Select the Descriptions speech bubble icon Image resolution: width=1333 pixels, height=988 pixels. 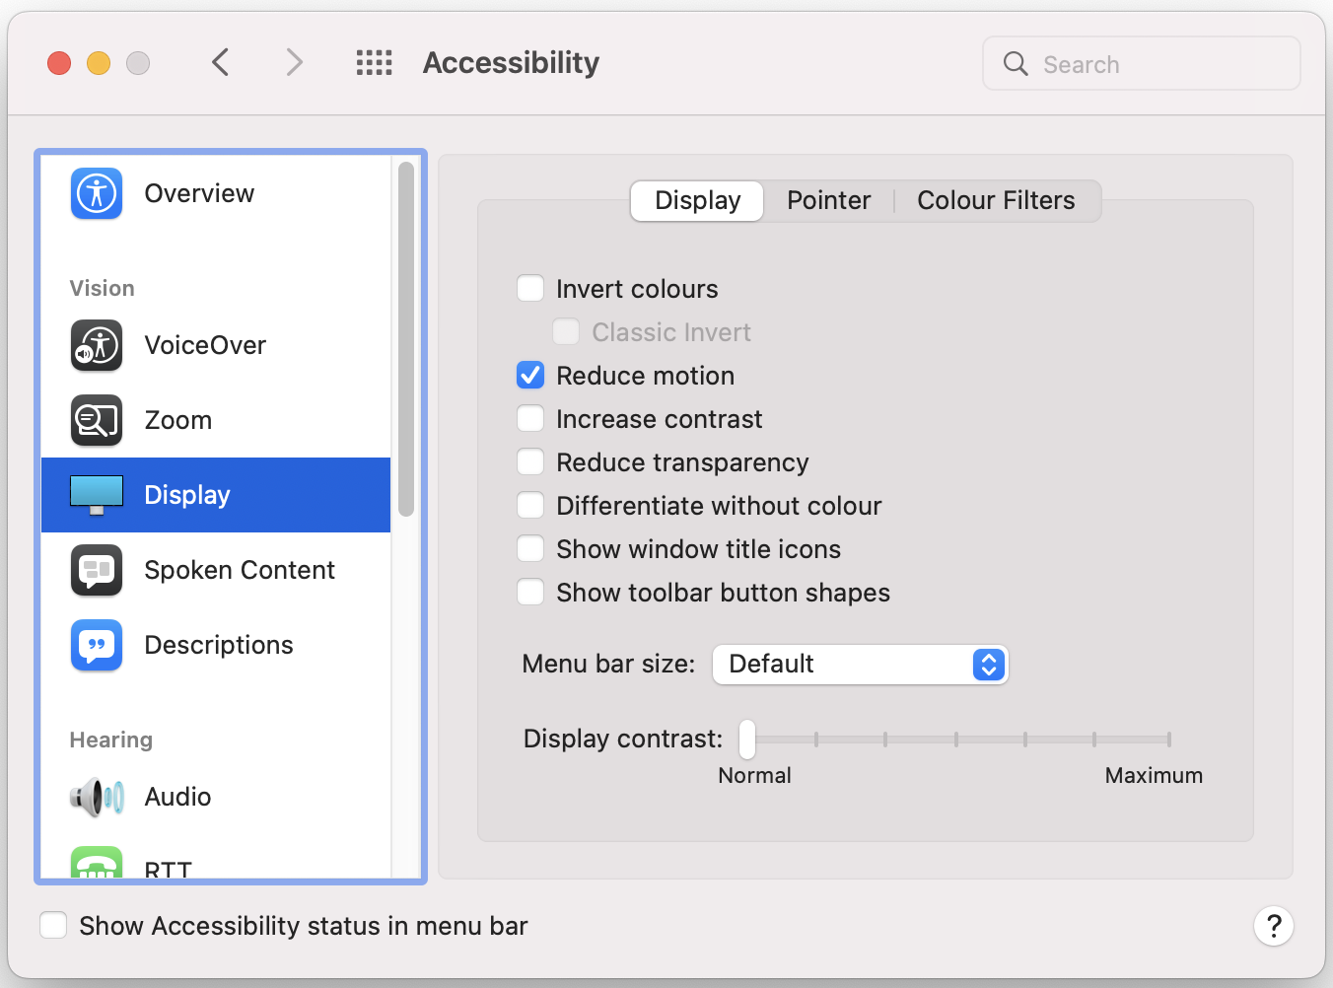pos(96,645)
